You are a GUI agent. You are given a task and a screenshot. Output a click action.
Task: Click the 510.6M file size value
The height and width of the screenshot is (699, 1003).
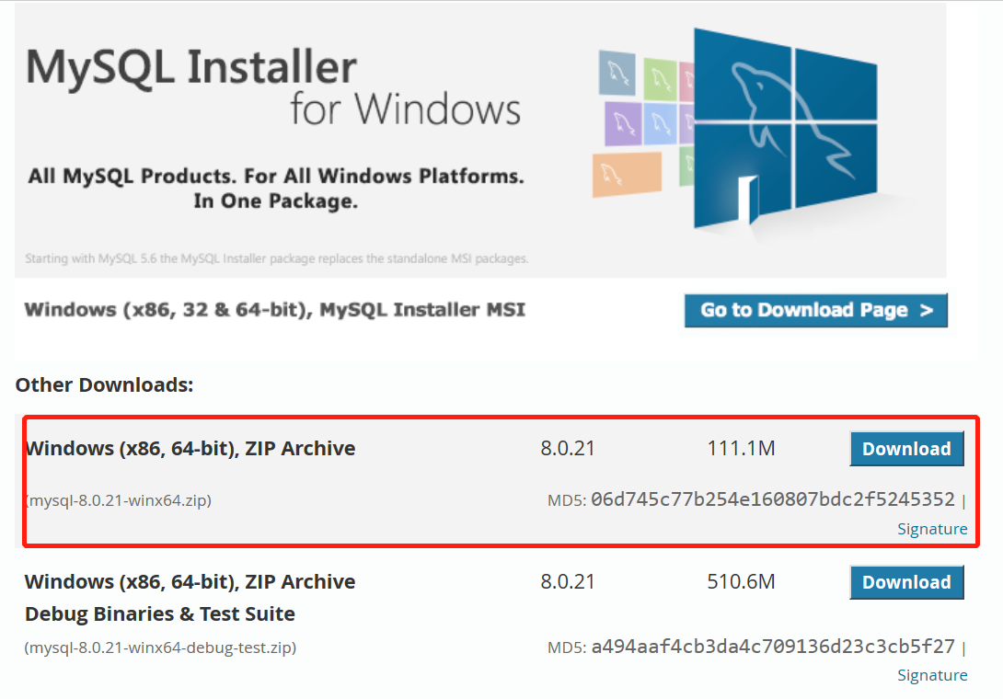tap(741, 581)
